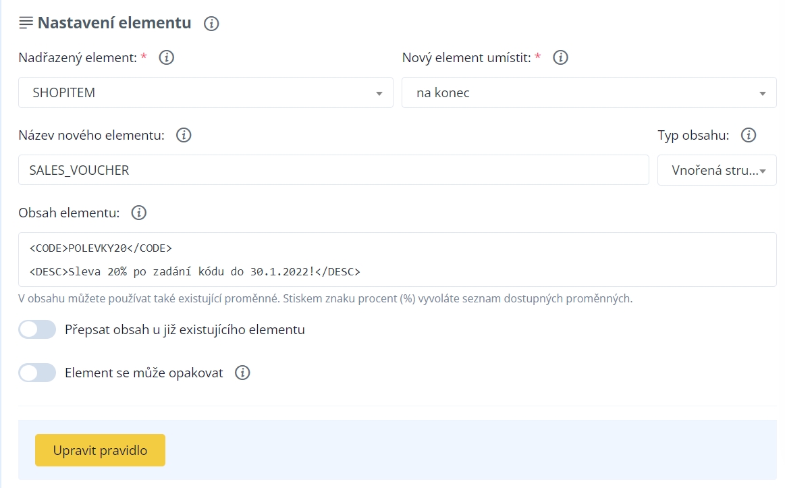
Task: Show info for Element se může opakovat
Action: [242, 373]
